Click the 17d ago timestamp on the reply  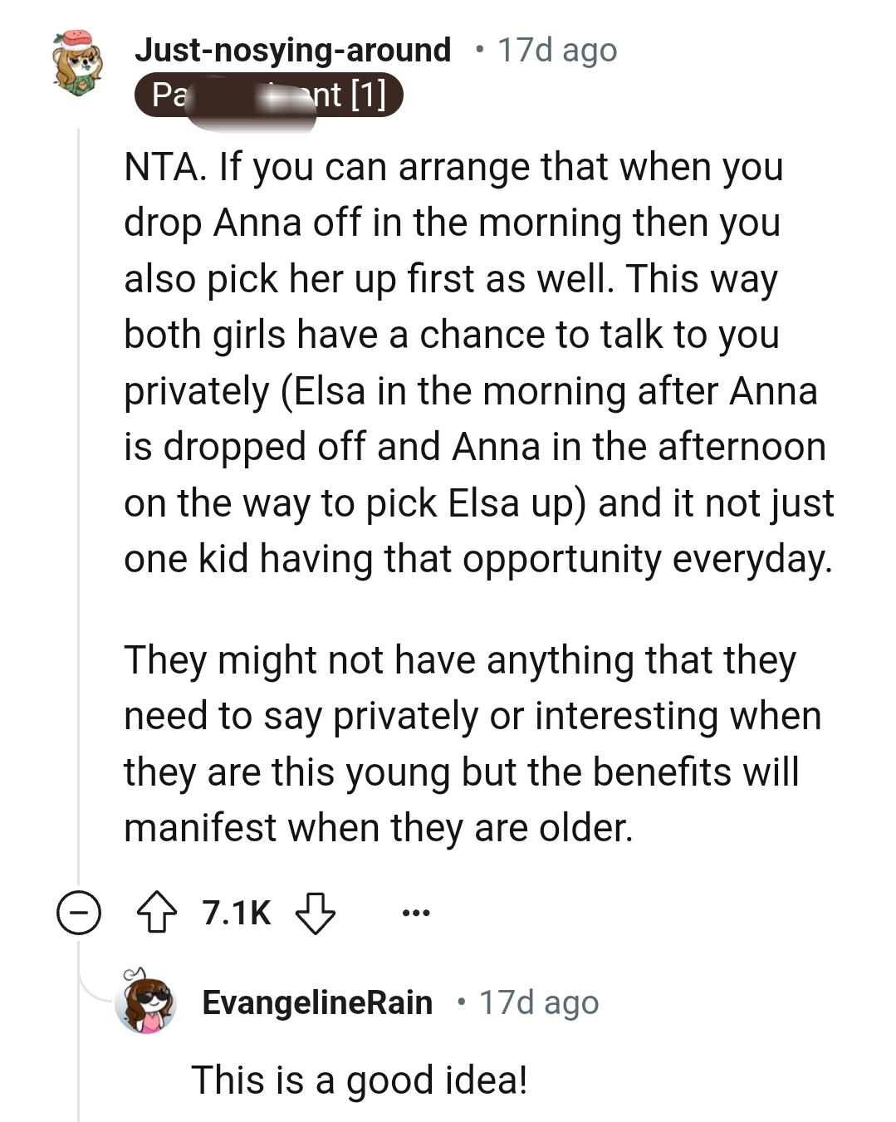536,1002
